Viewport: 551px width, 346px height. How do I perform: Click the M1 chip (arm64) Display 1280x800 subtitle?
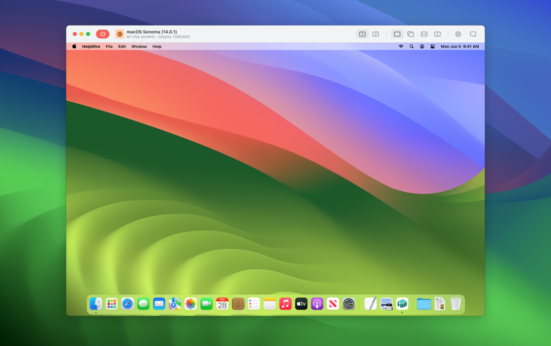click(158, 37)
